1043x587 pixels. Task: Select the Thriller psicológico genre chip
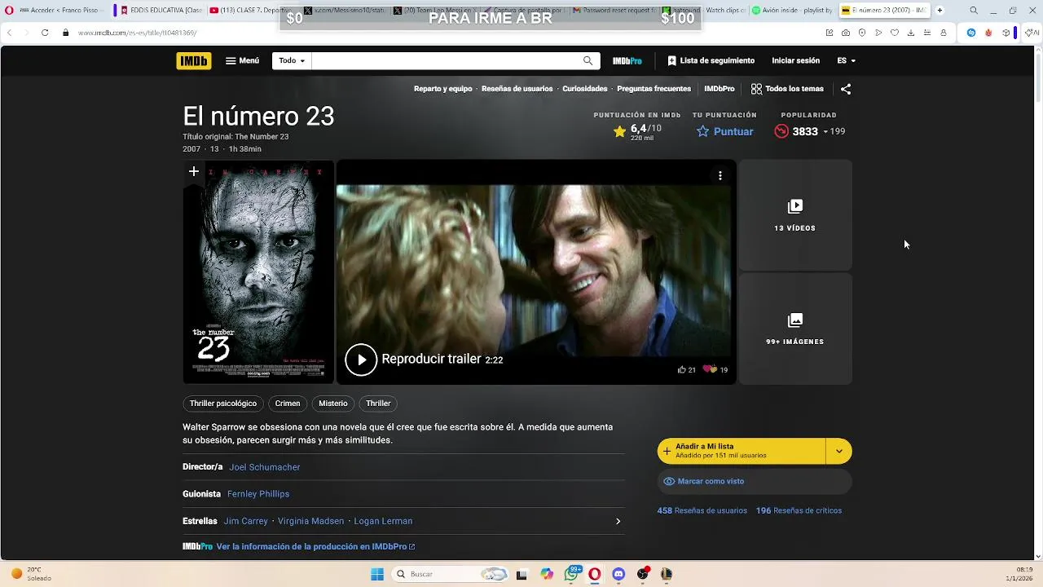(223, 404)
